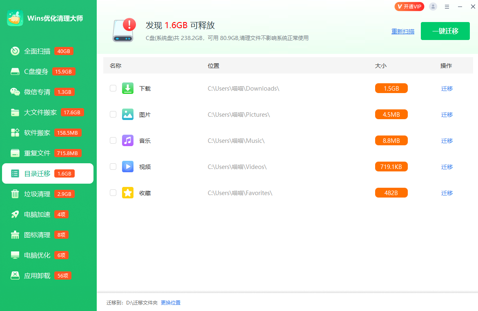Click 迁移 link for the 图片 row
Image resolution: width=478 pixels, height=311 pixels.
click(x=447, y=115)
